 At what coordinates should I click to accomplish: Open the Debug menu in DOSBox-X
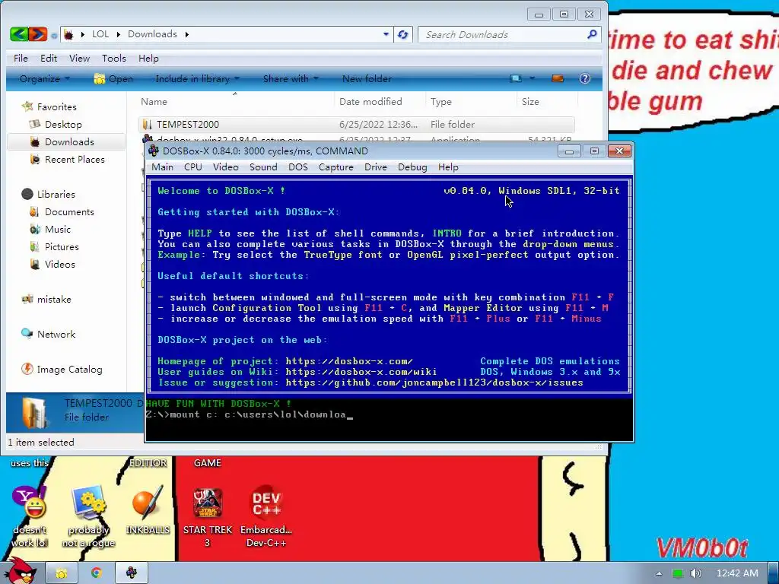pyautogui.click(x=412, y=167)
